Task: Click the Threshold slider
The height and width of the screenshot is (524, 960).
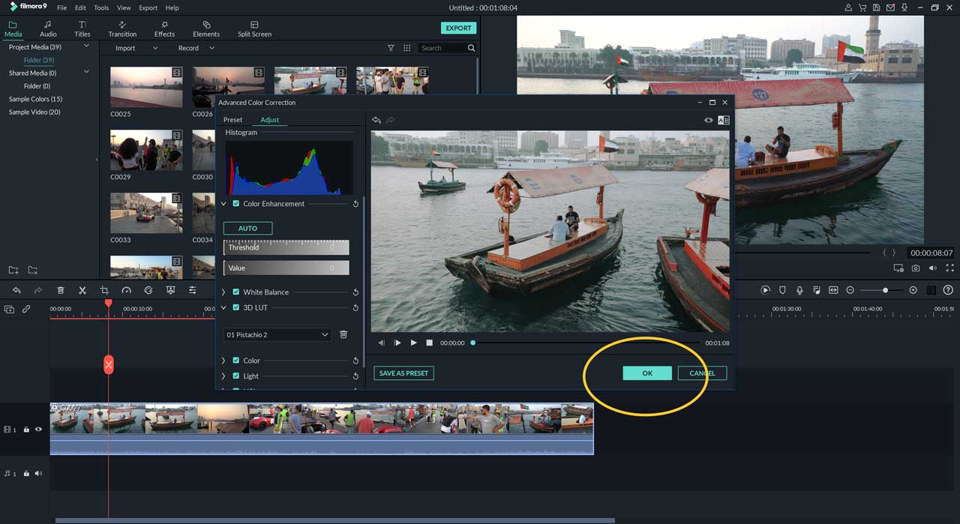Action: click(x=286, y=247)
